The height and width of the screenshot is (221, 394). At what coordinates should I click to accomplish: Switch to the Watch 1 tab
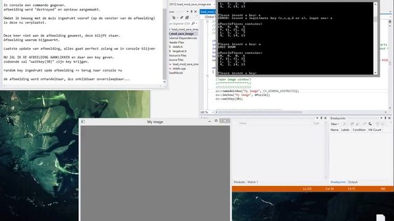click(252, 182)
